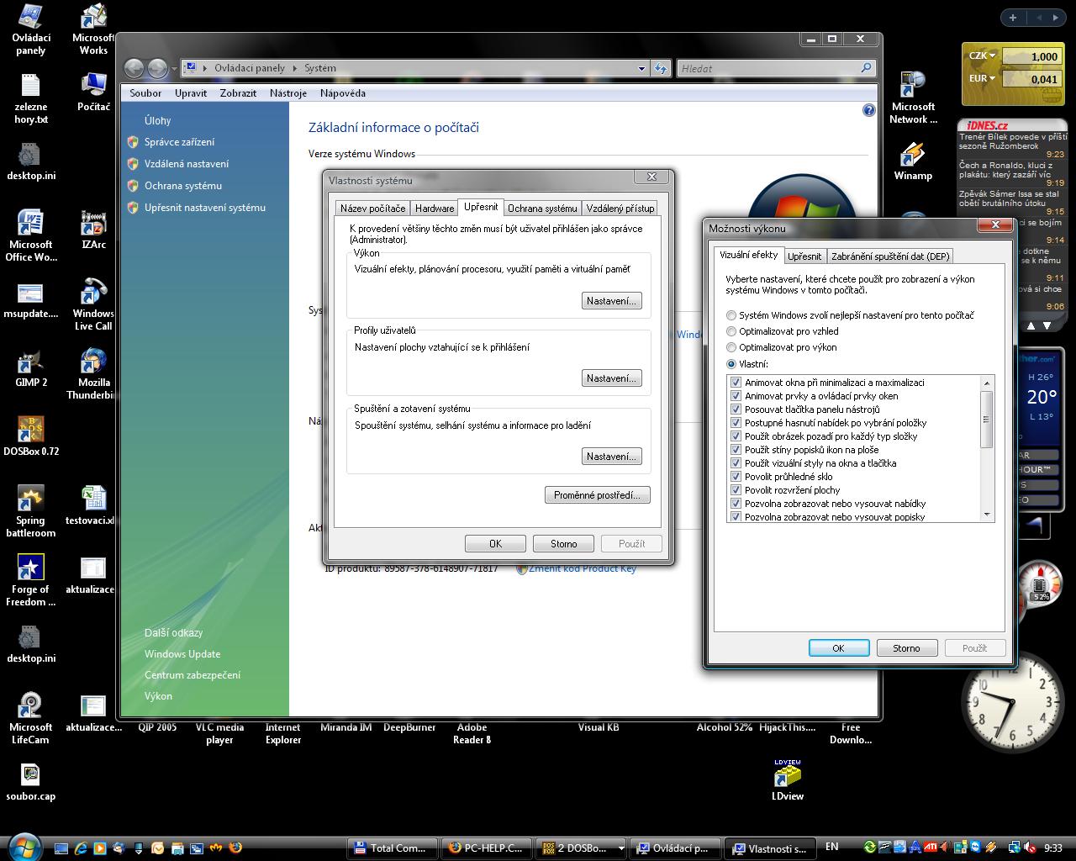Click the 'Proměnné prostředí...' button
This screenshot has height=861, width=1076.
(597, 495)
